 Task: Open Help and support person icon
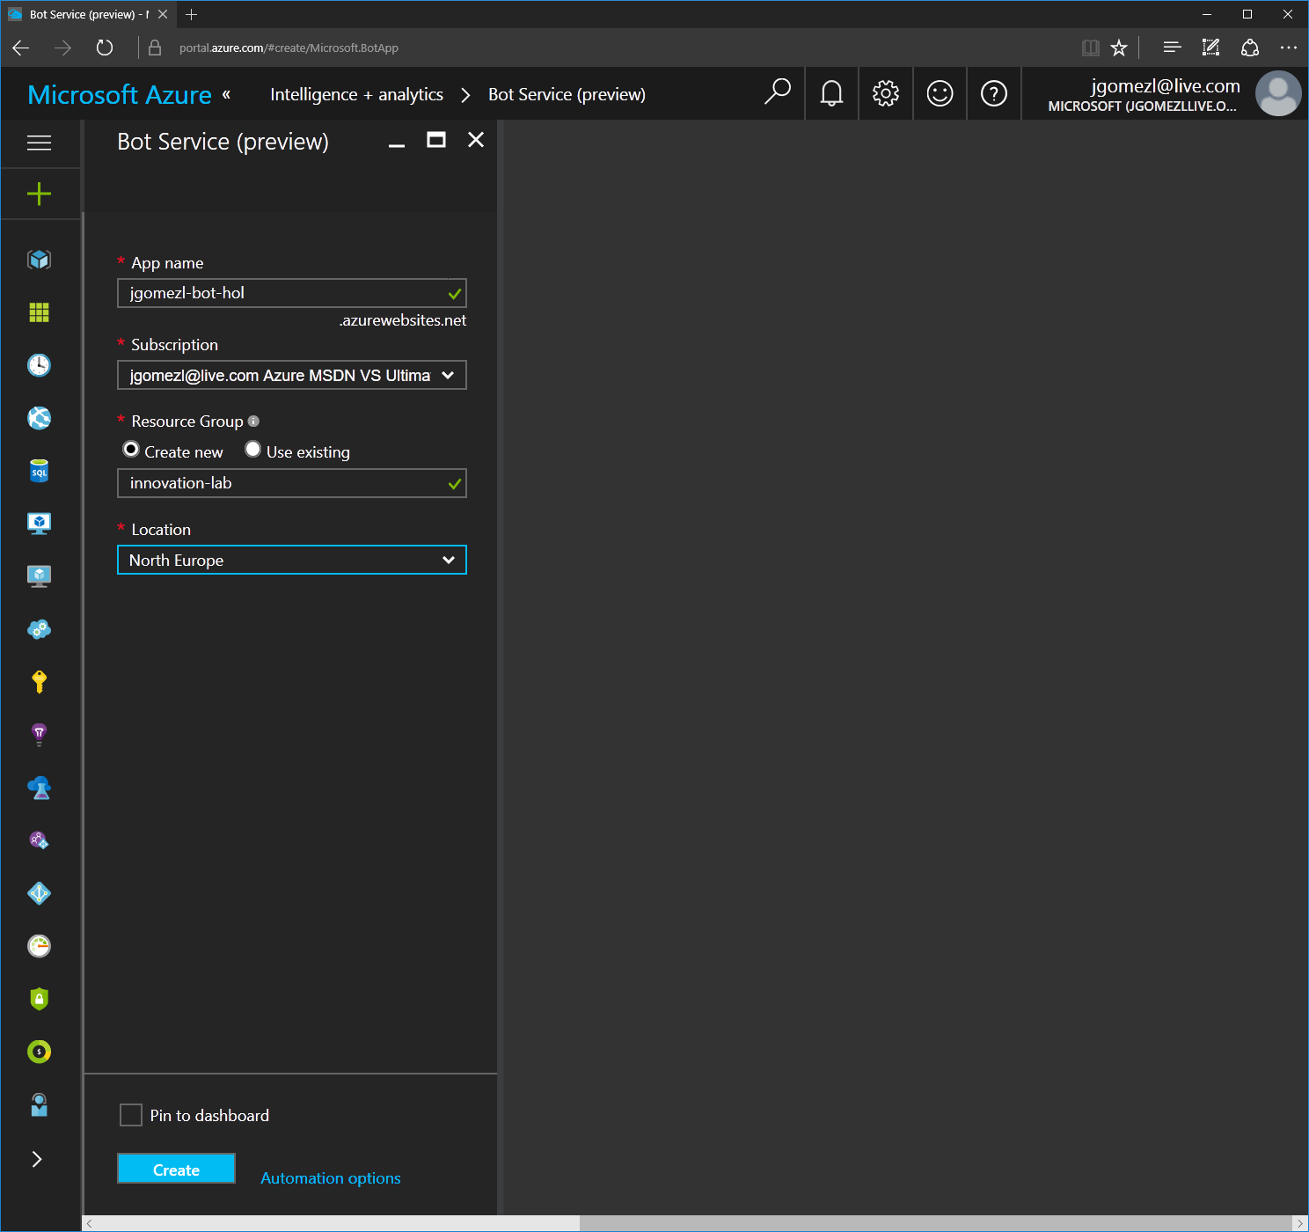pyautogui.click(x=40, y=1104)
